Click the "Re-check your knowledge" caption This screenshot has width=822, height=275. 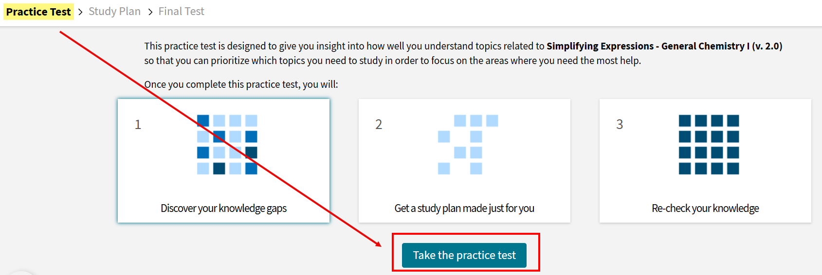[x=705, y=208]
